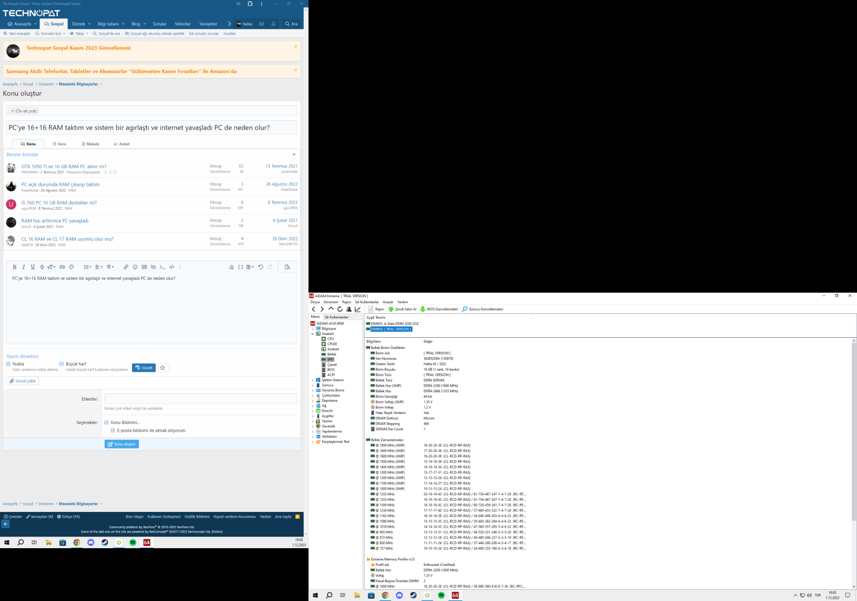Go forward in AIDA64 navigation

tap(322, 309)
